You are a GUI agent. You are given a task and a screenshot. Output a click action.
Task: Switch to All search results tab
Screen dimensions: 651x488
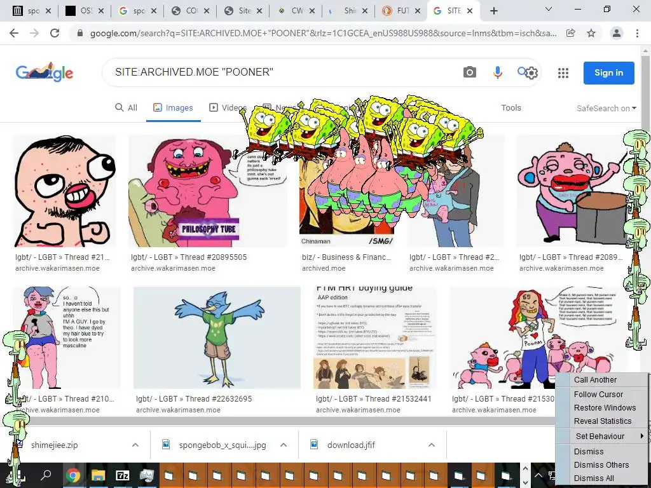[x=127, y=107]
